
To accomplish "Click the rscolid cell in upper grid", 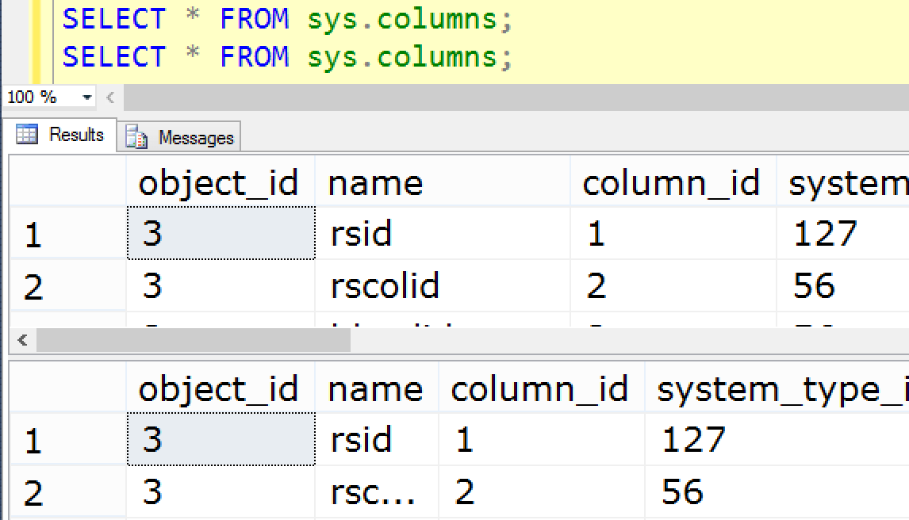I will 385,285.
